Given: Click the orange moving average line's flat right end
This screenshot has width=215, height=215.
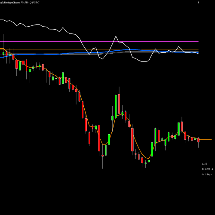Looking at the screenshot, I should [x=206, y=139].
